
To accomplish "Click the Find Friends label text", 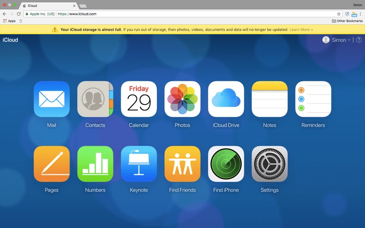I will pyautogui.click(x=182, y=190).
